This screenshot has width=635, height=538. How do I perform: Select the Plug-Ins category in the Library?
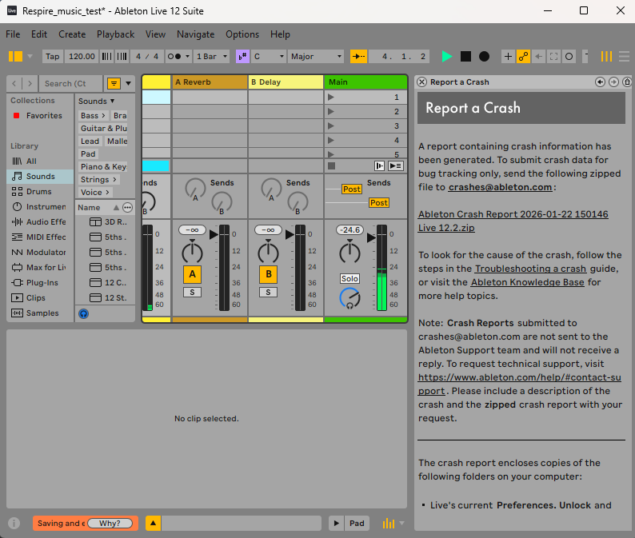point(39,282)
